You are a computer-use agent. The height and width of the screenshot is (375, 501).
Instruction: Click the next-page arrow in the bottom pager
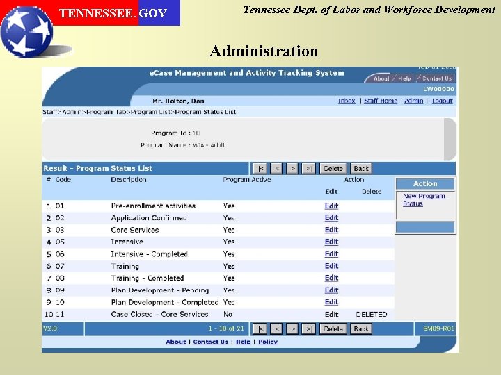click(x=292, y=328)
